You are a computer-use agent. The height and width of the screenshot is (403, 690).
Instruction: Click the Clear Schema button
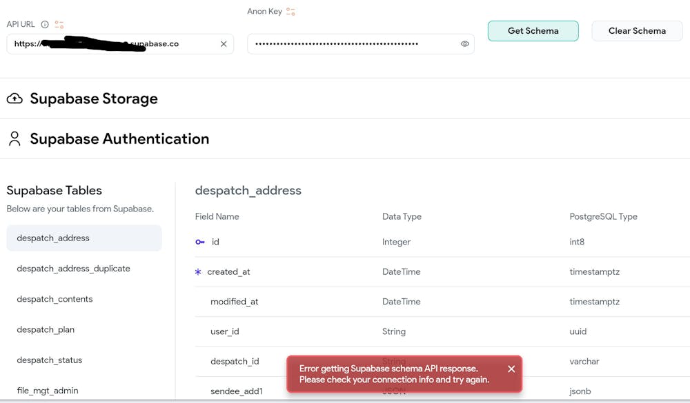pyautogui.click(x=637, y=31)
